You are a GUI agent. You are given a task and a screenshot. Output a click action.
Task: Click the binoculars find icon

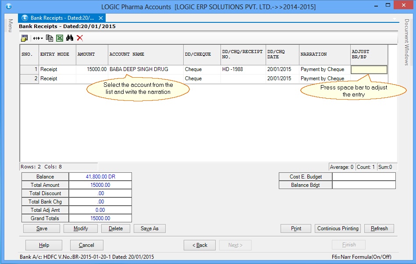coord(70,38)
